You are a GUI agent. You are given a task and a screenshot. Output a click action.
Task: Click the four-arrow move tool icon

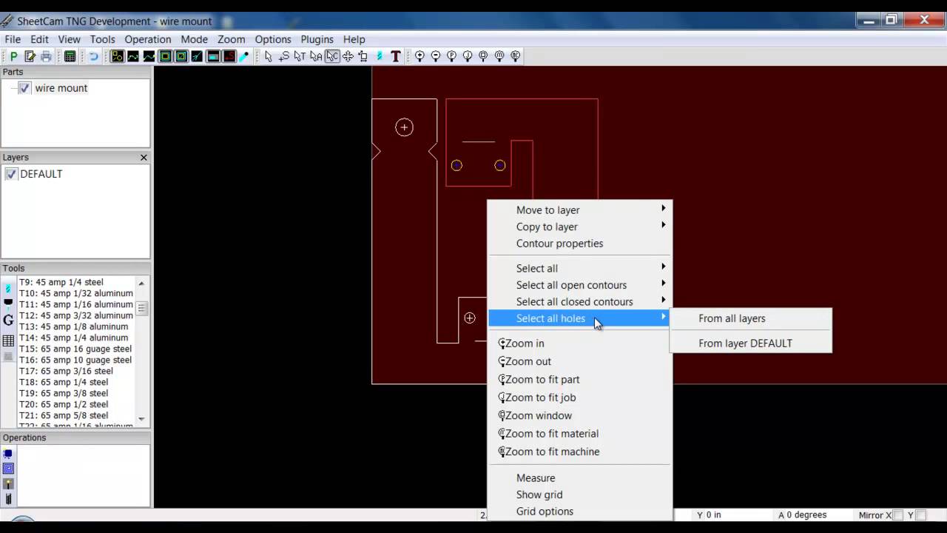tap(348, 56)
